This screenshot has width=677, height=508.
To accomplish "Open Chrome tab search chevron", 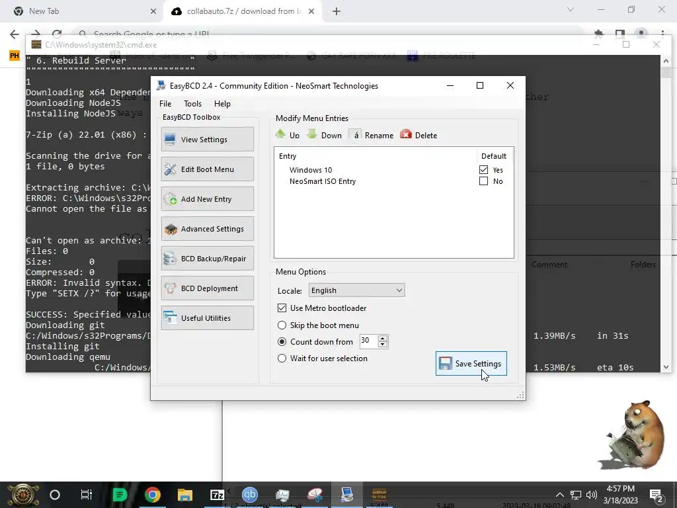I will tap(571, 9).
